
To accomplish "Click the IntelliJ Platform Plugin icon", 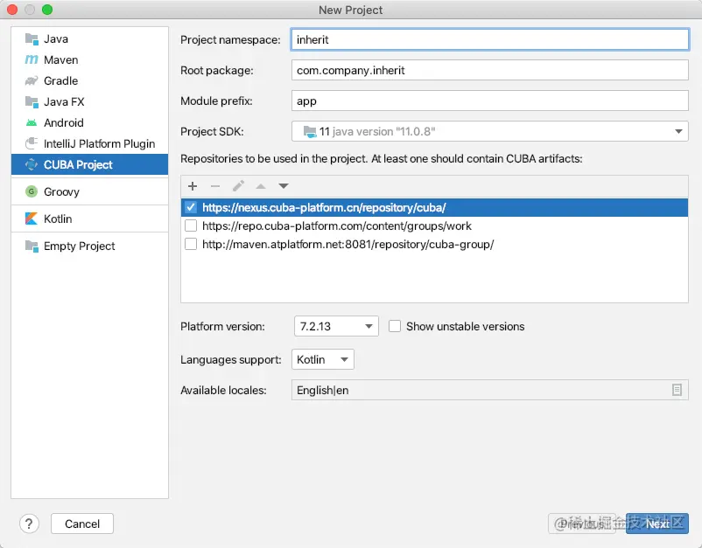I will (32, 143).
